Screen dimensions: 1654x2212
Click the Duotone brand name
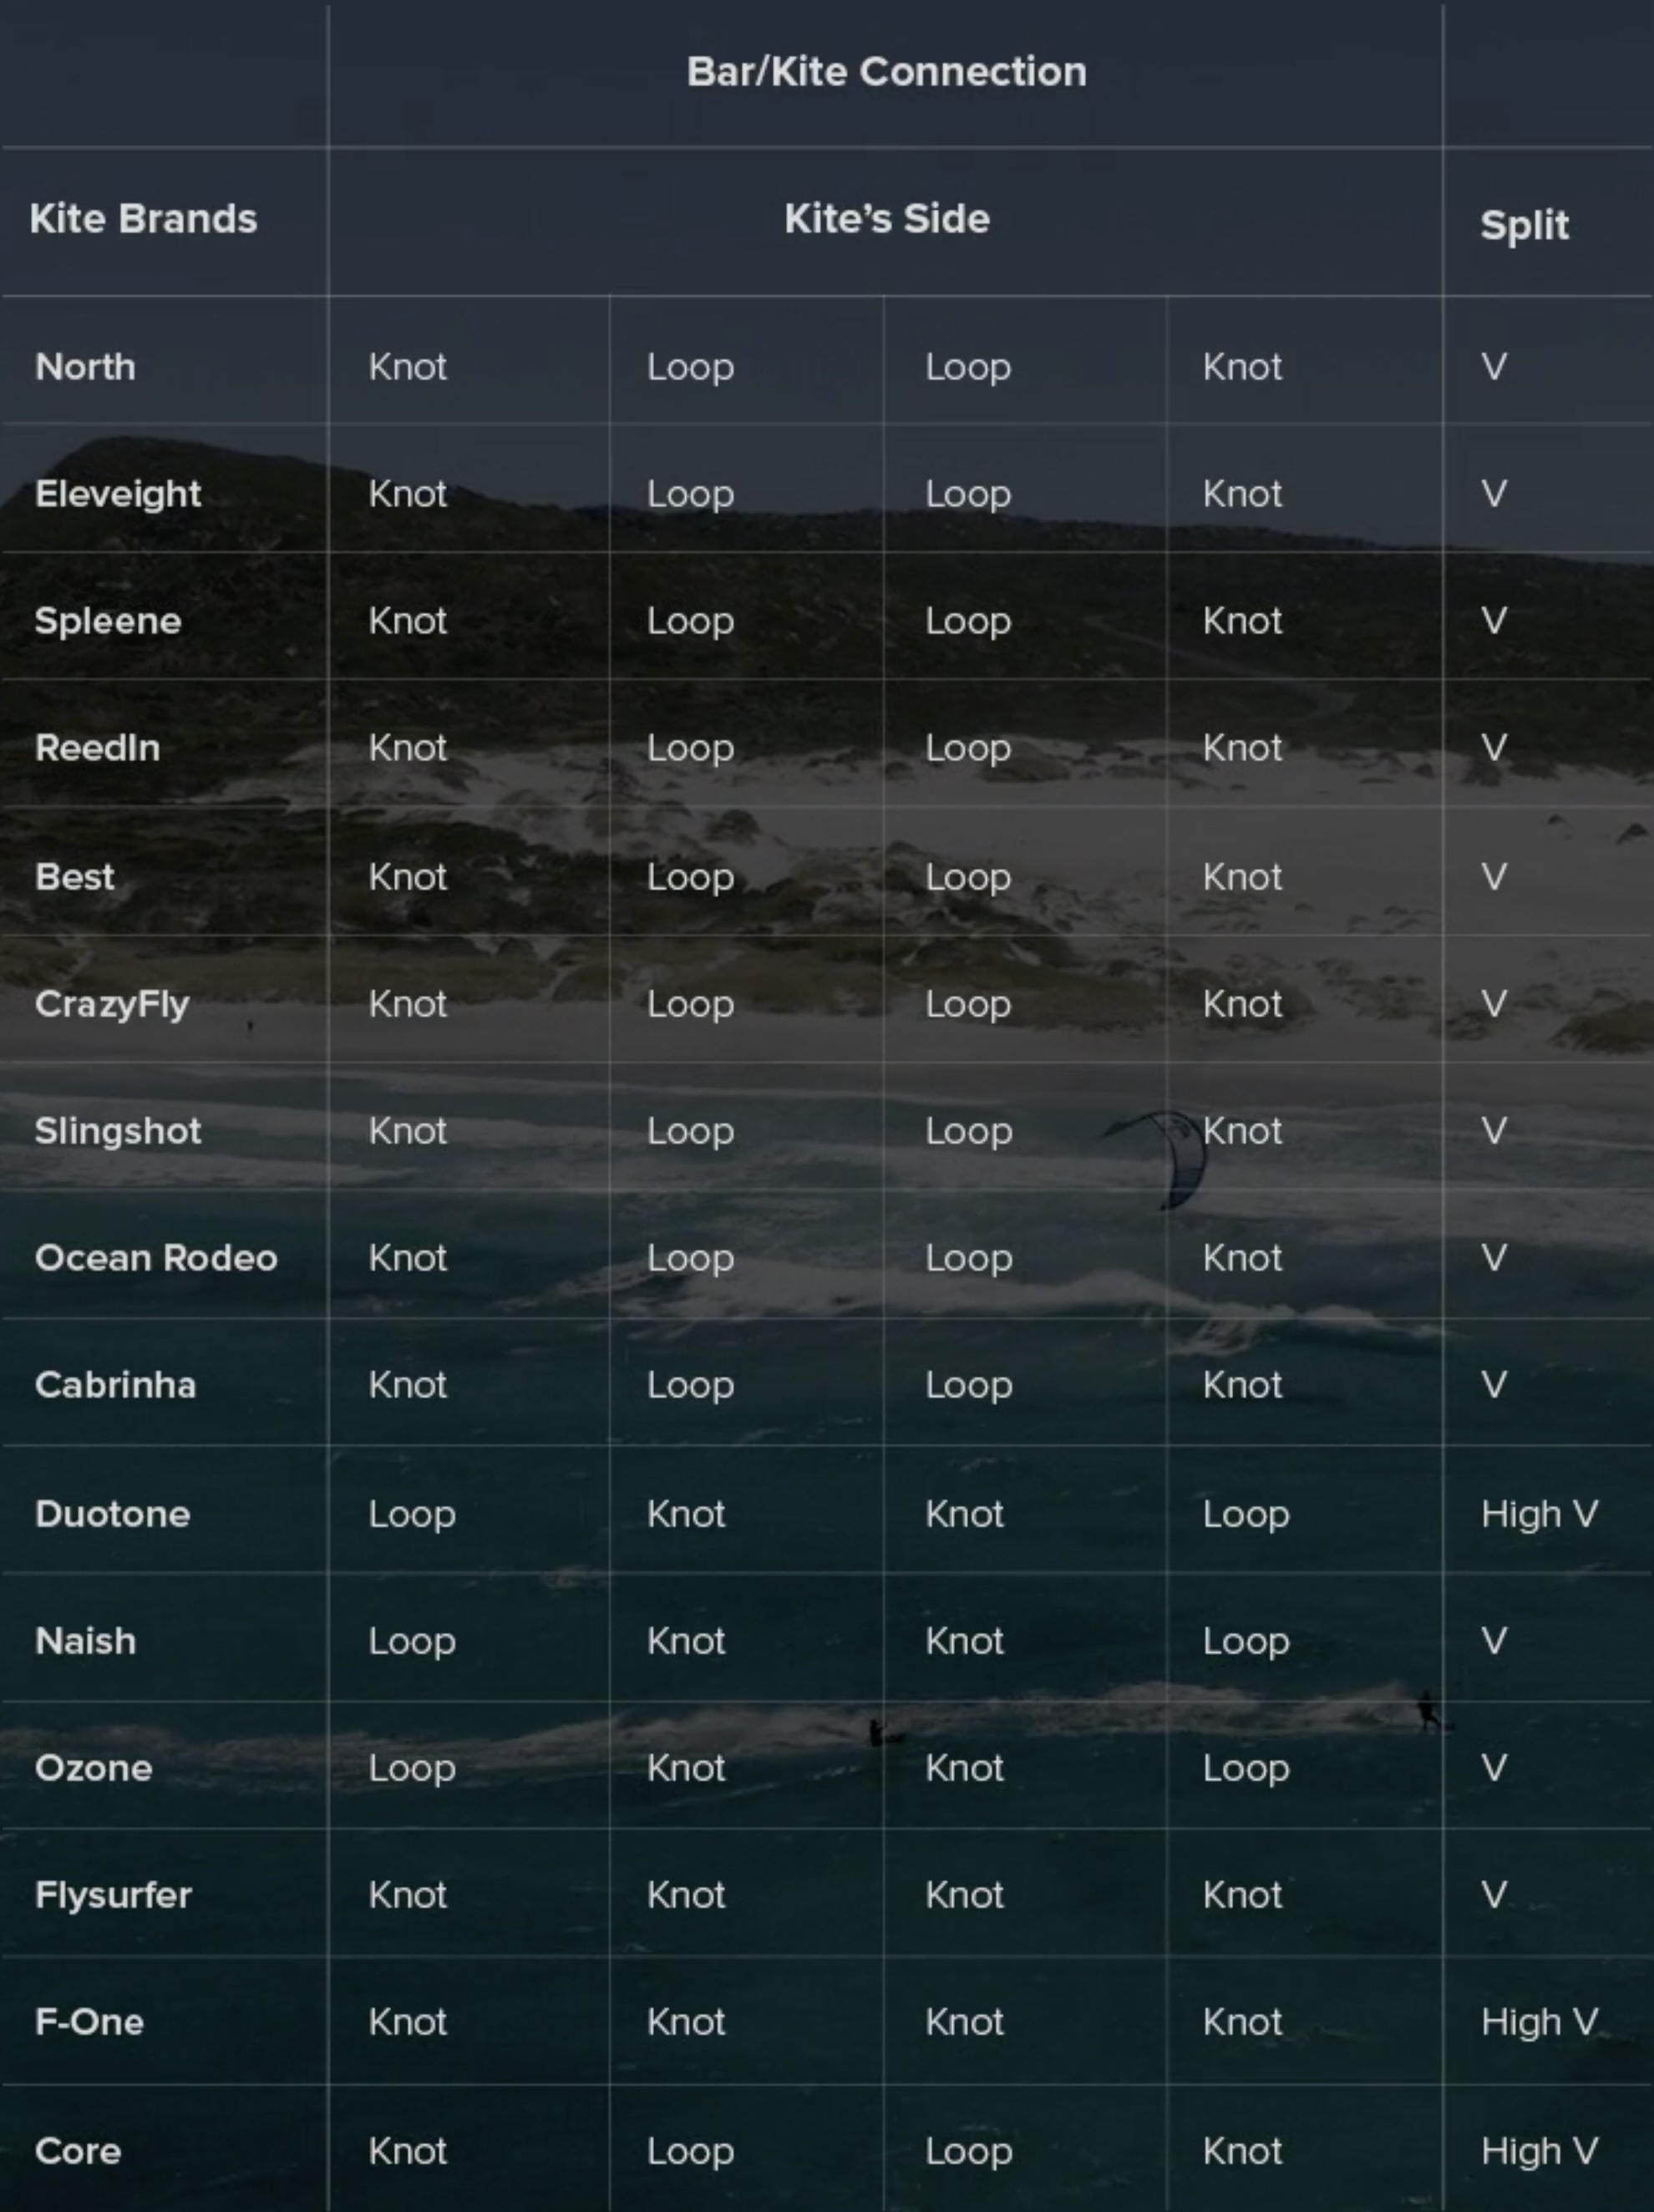(112, 1514)
